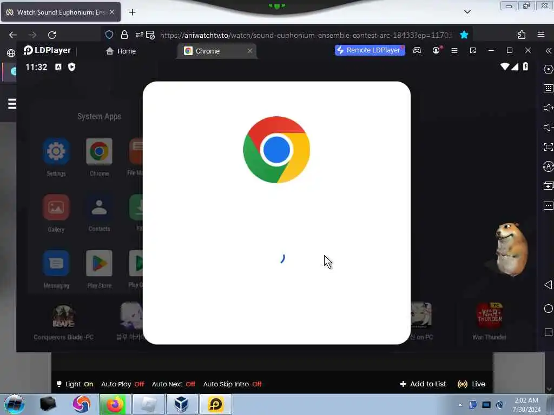This screenshot has width=554, height=415.
Task: Open the Firefox extensions icon
Action: tap(522, 35)
